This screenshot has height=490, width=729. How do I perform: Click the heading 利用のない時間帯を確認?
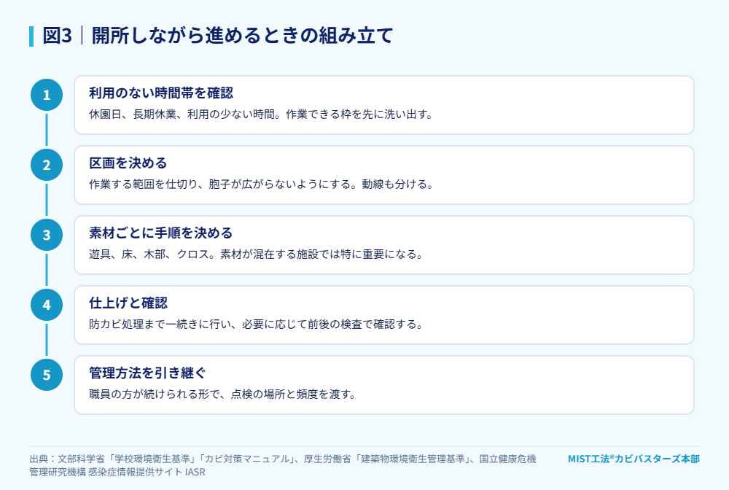coord(161,93)
